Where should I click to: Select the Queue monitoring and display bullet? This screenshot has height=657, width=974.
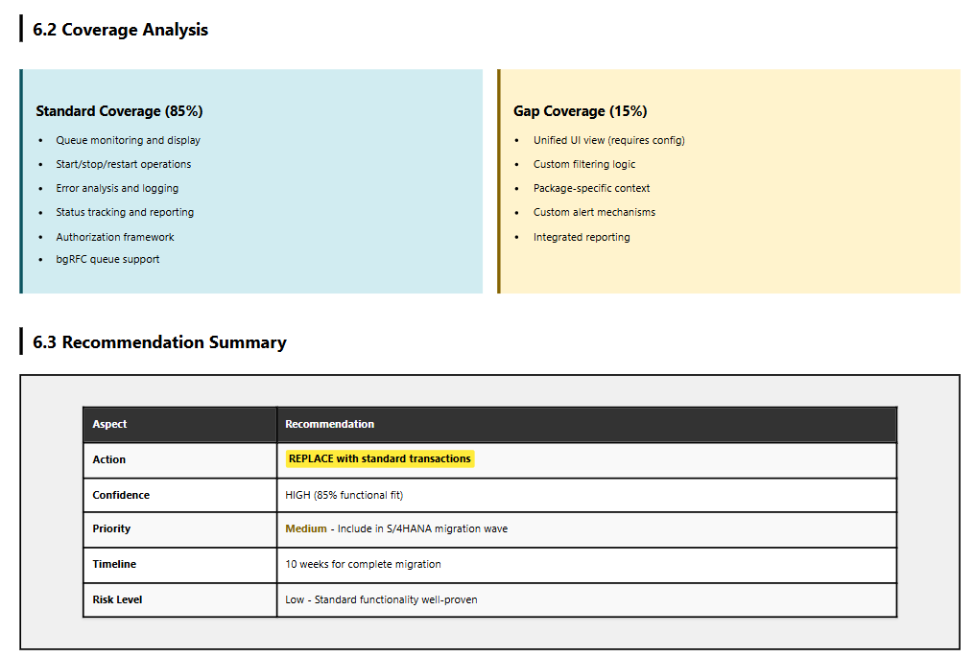click(x=128, y=140)
